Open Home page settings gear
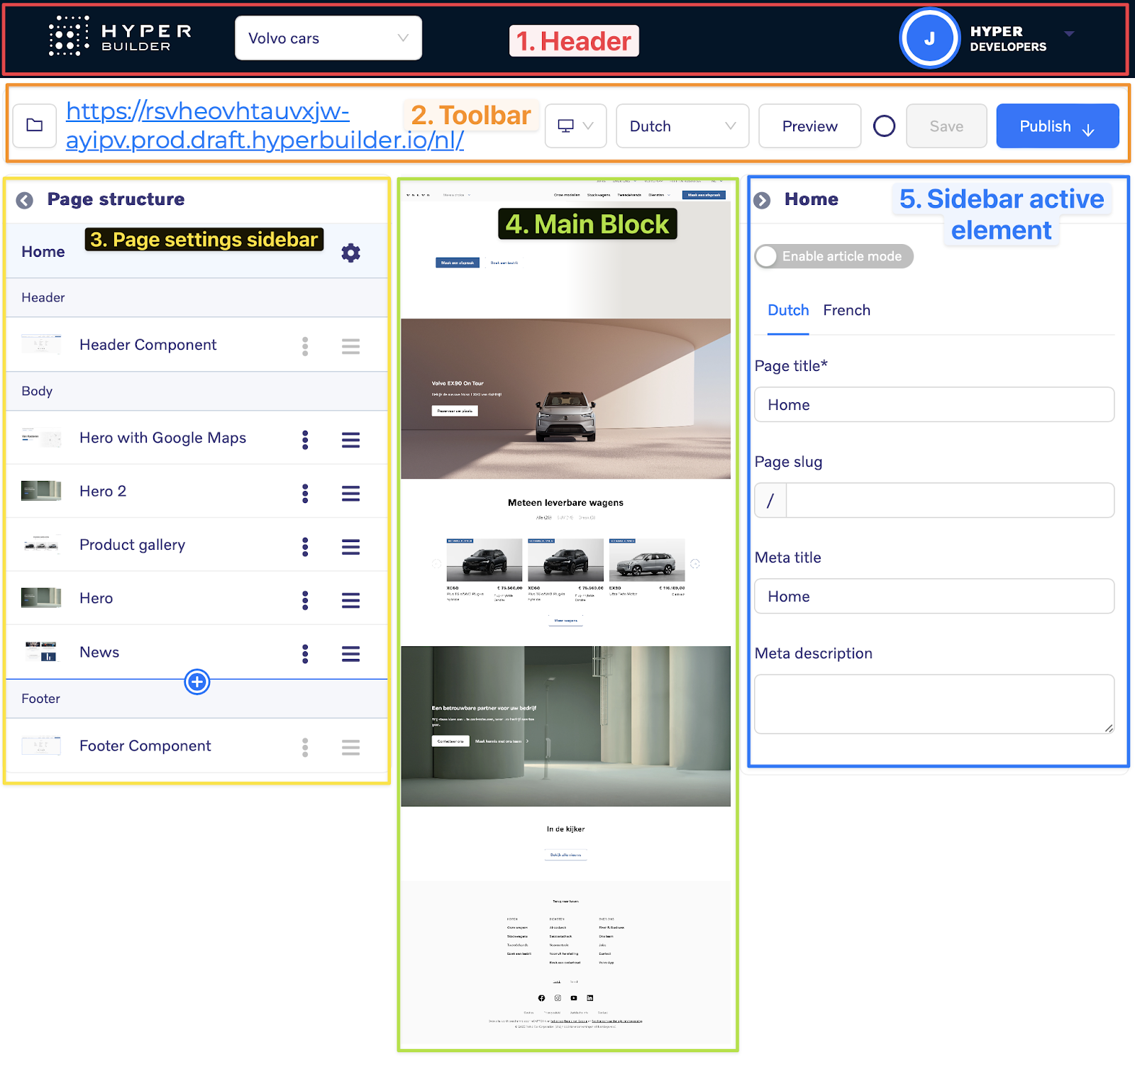This screenshot has height=1074, width=1135. (350, 253)
